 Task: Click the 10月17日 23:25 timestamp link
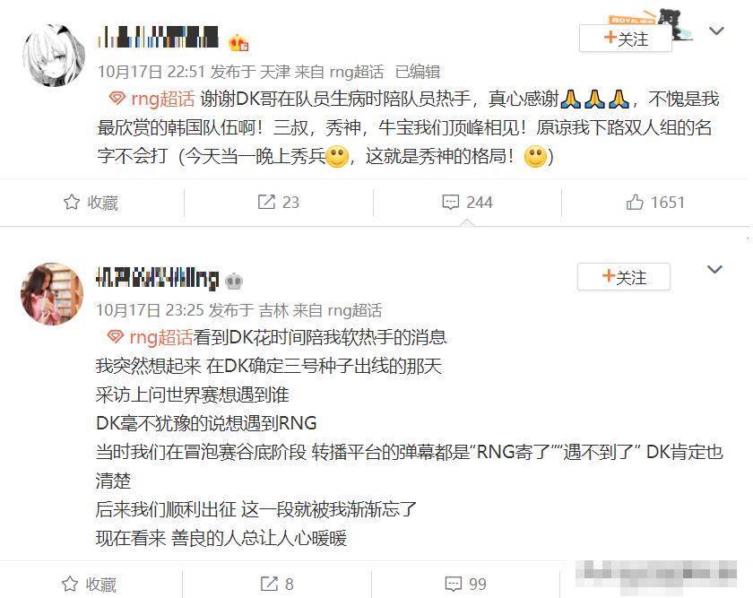(150, 310)
